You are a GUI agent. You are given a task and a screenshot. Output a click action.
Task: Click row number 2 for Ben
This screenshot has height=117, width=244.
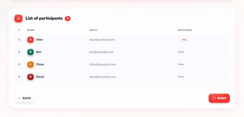coord(19,52)
